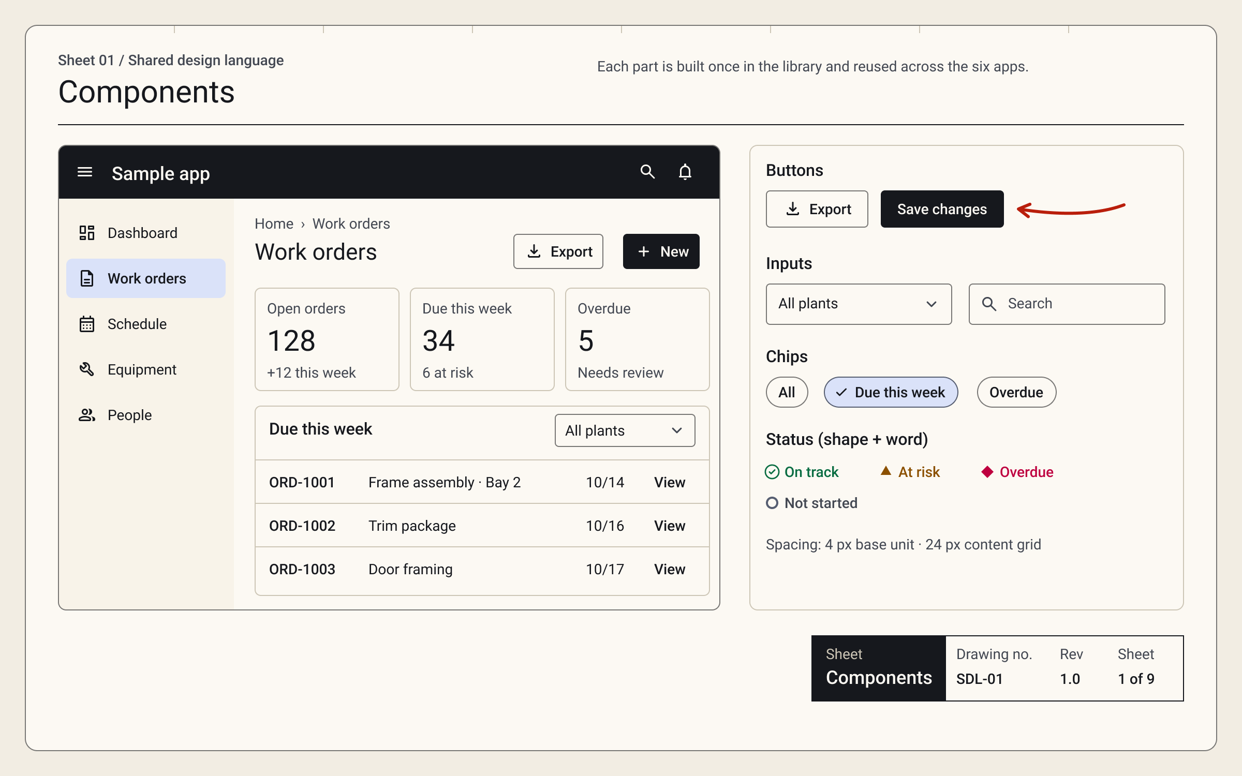Click the plus icon on New button
The width and height of the screenshot is (1242, 776).
[643, 251]
